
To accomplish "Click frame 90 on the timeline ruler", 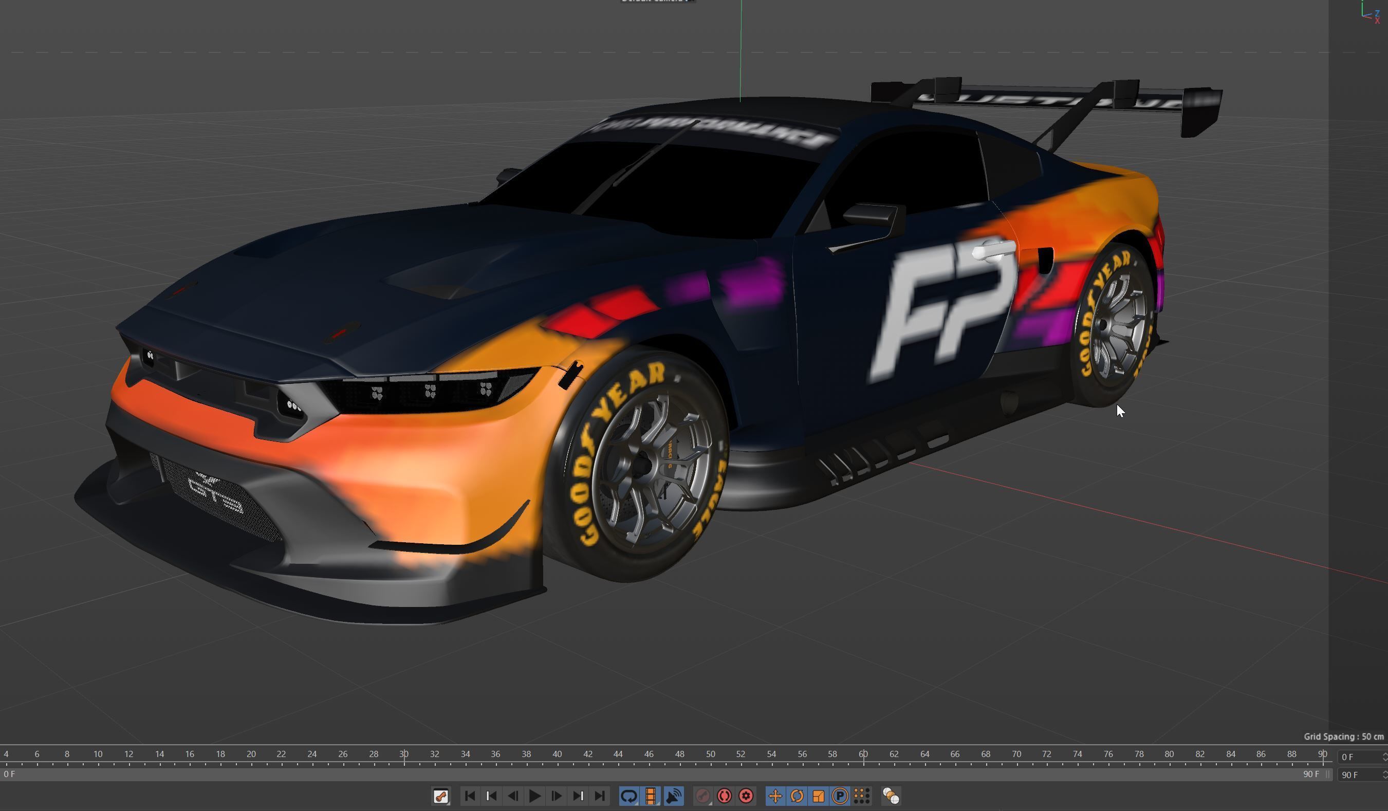I will pyautogui.click(x=1322, y=754).
